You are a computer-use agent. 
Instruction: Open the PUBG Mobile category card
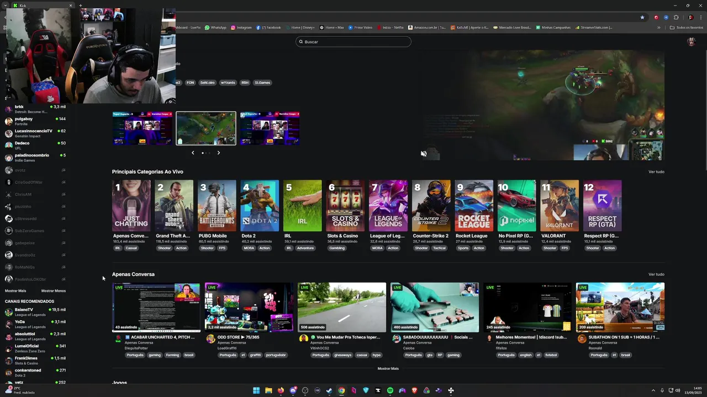[x=217, y=206]
